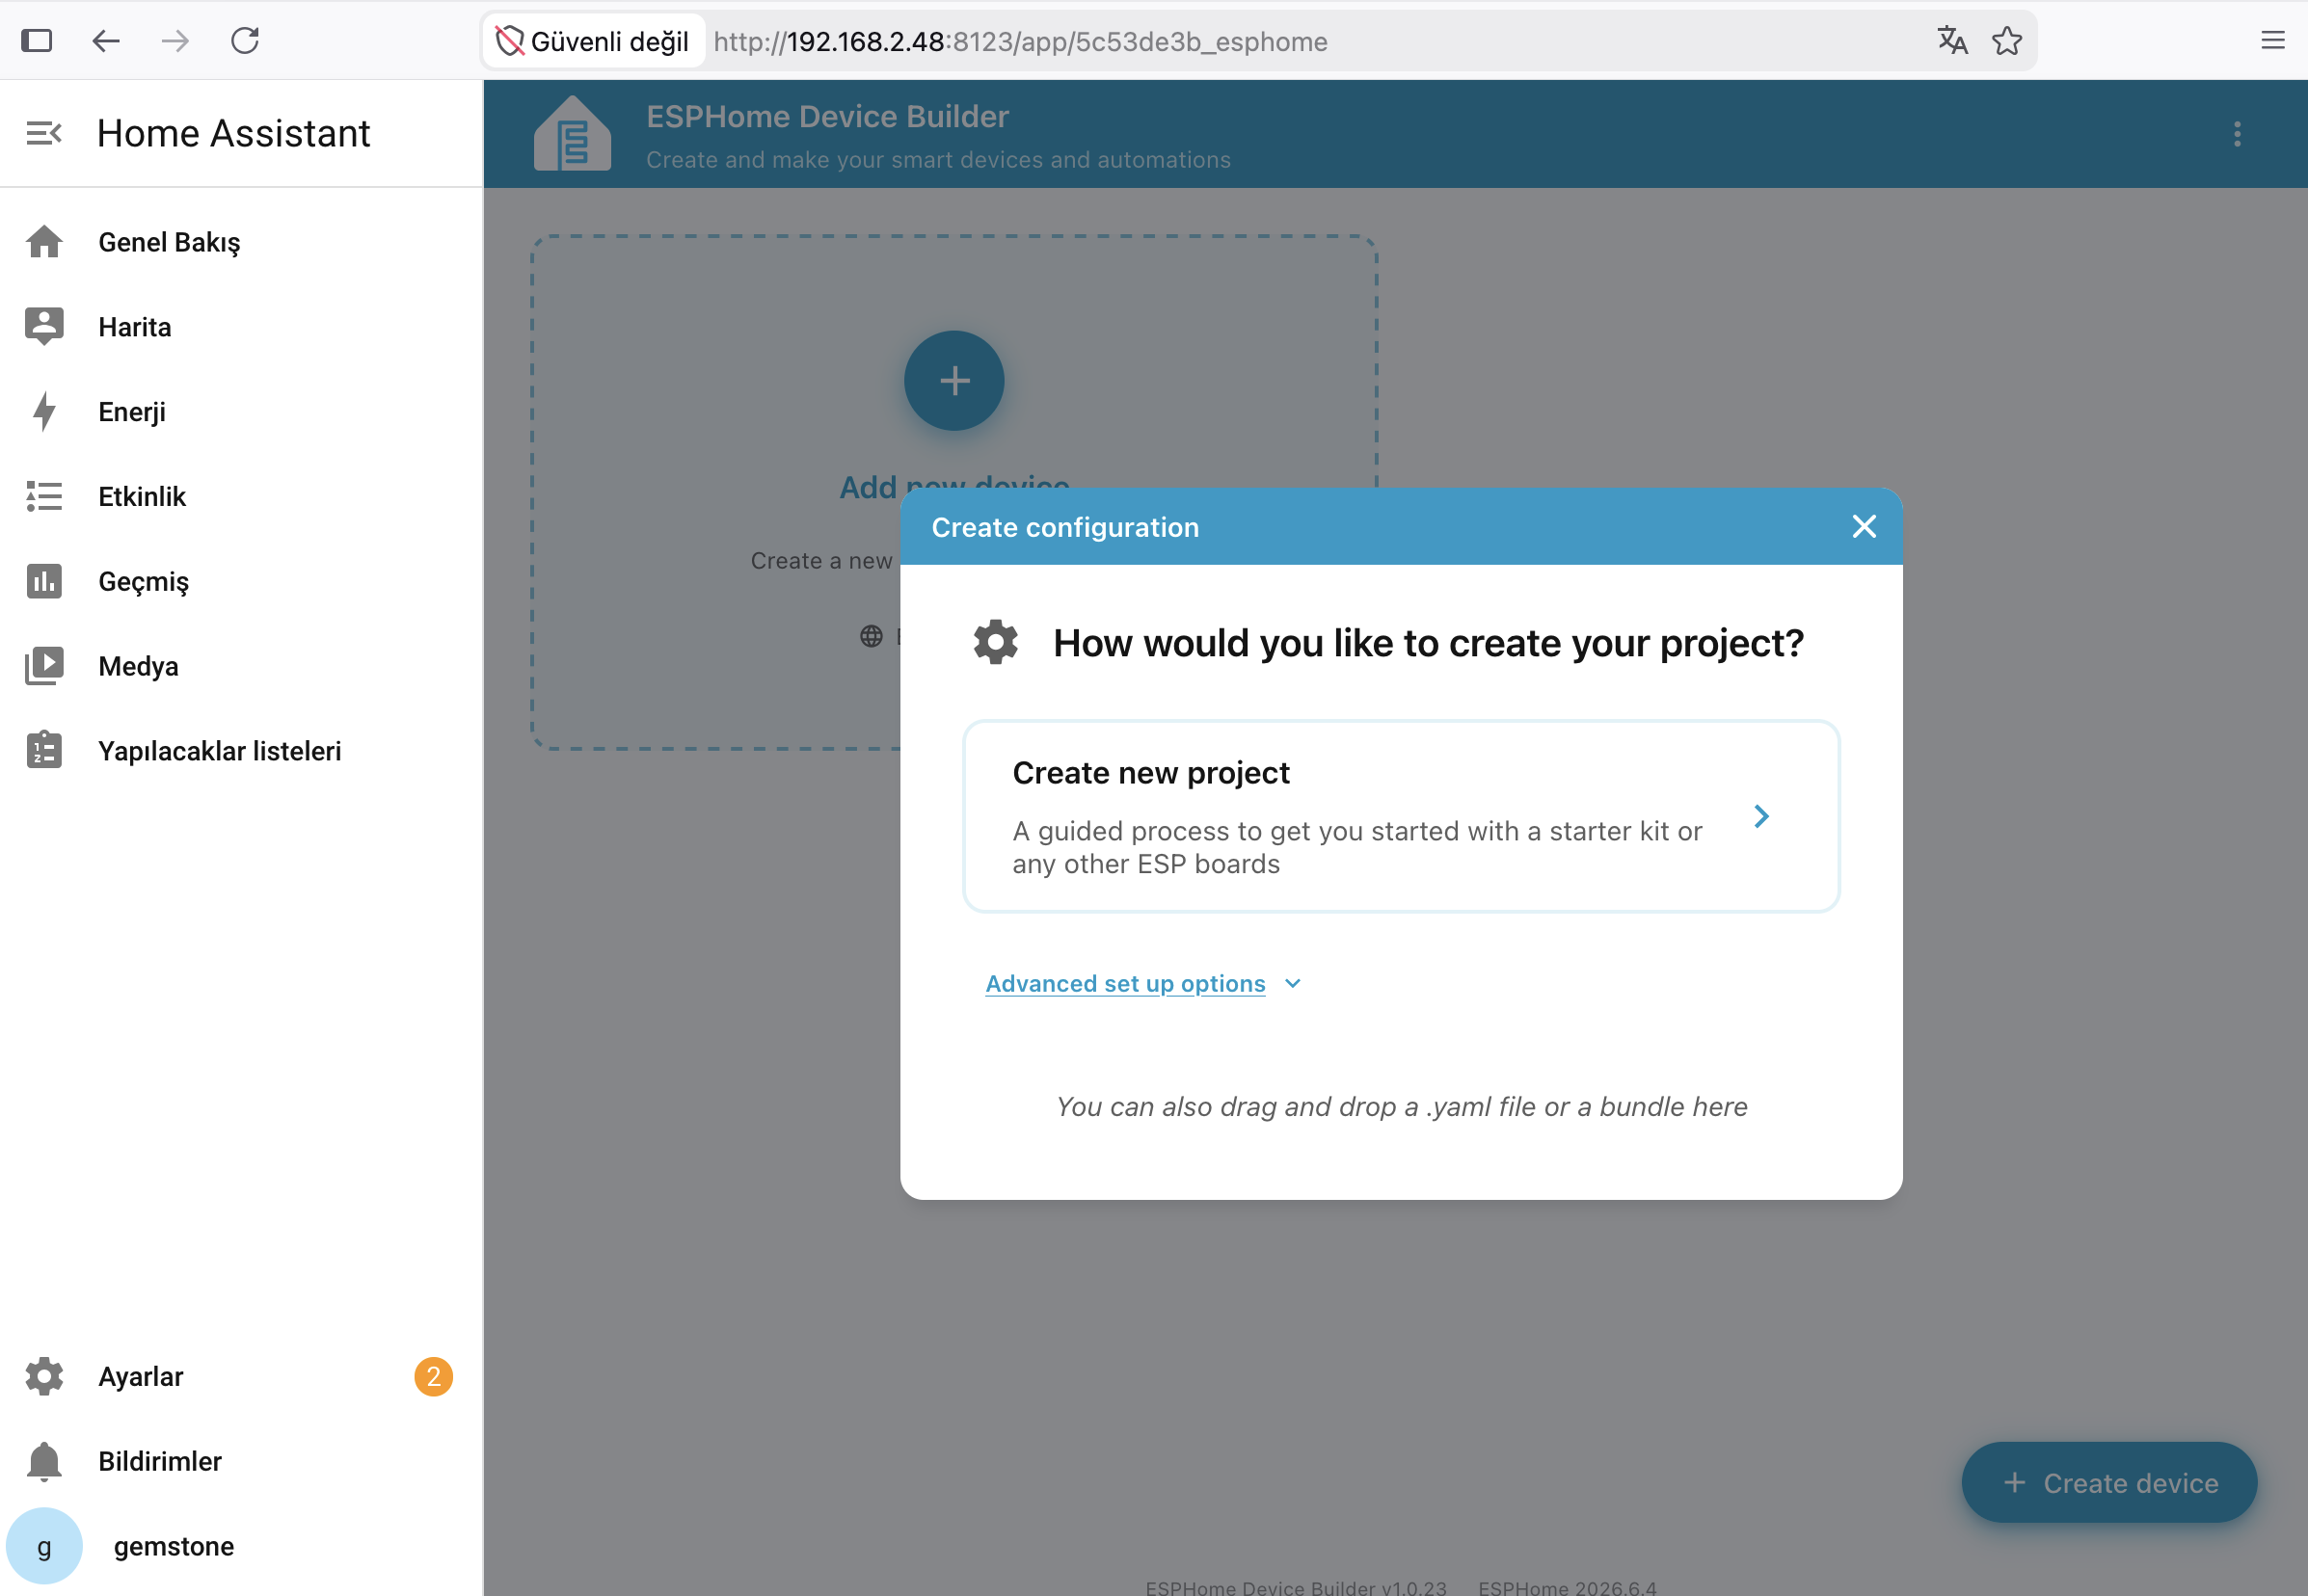This screenshot has height=1596, width=2308.
Task: Click the 'ESPHome Device Builder' header title
Action: pos(827,117)
